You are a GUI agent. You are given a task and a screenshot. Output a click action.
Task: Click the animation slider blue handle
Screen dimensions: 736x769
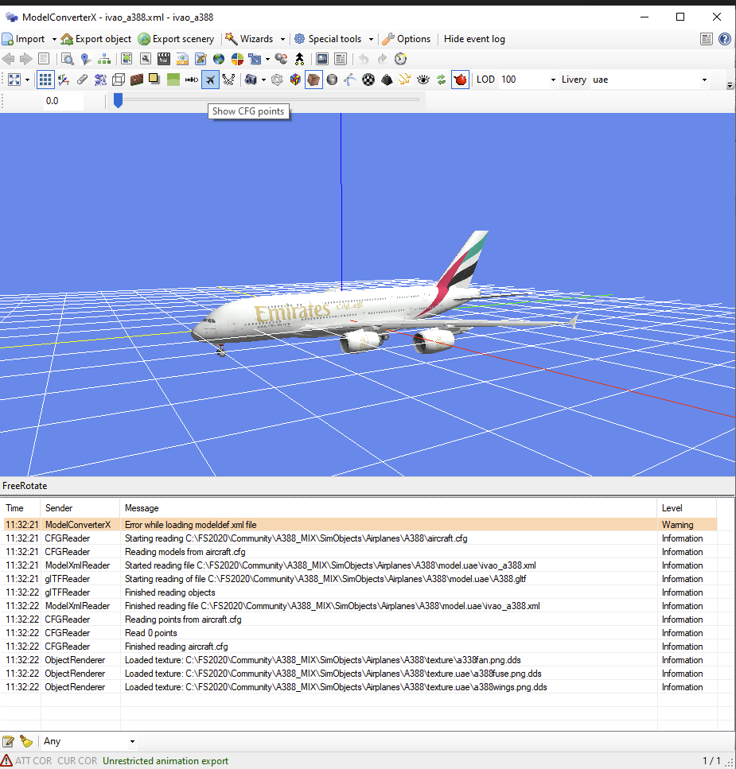[x=118, y=100]
